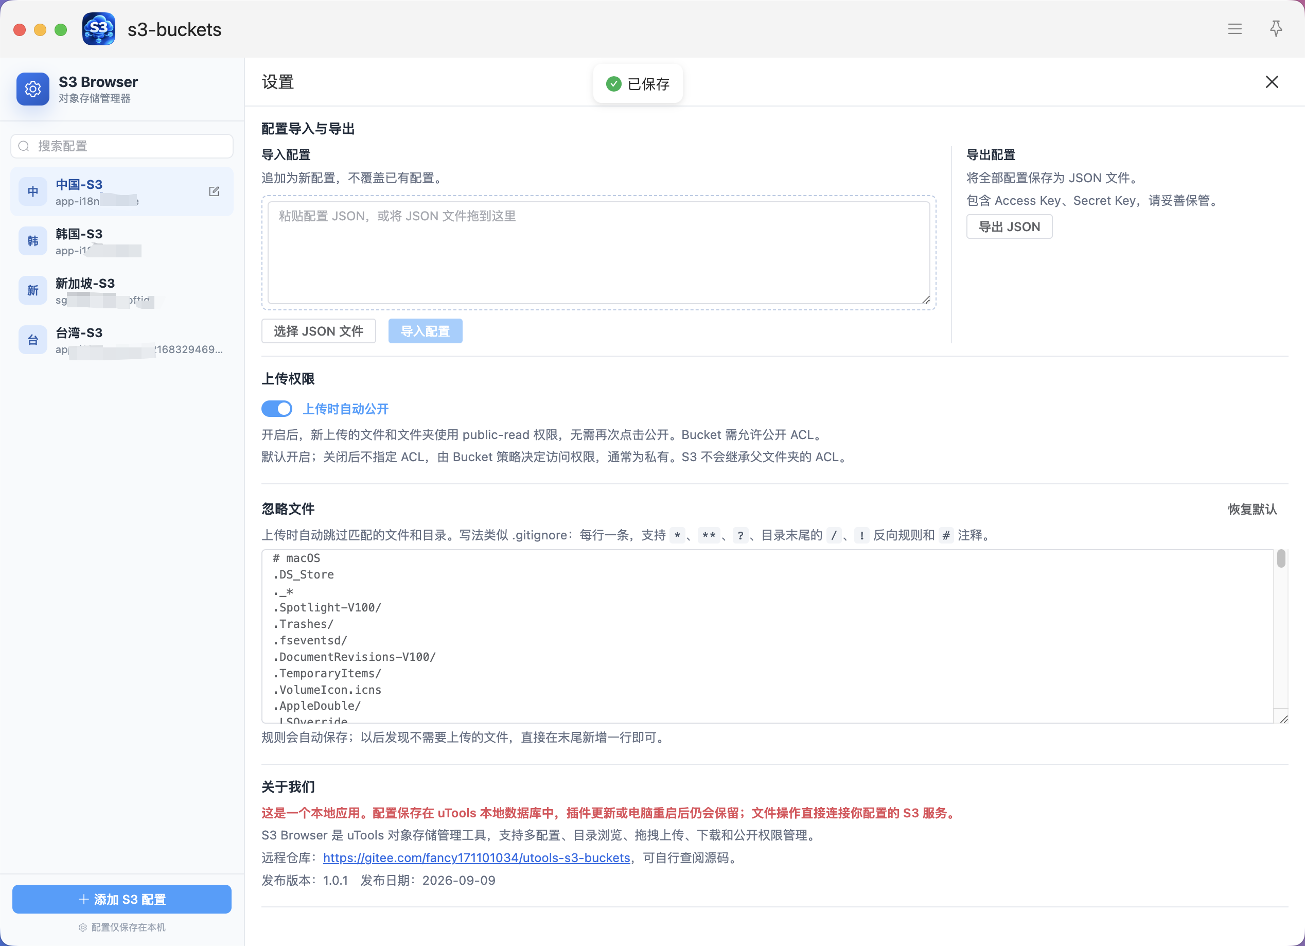The height and width of the screenshot is (946, 1305).
Task: Click the 新 avatar badge
Action: tap(33, 291)
